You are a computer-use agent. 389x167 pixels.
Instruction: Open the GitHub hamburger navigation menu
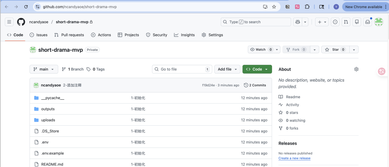pos(9,22)
